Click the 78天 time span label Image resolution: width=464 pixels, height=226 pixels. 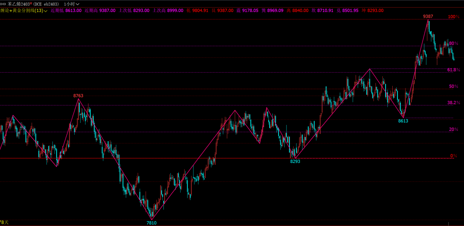[x=4, y=222]
